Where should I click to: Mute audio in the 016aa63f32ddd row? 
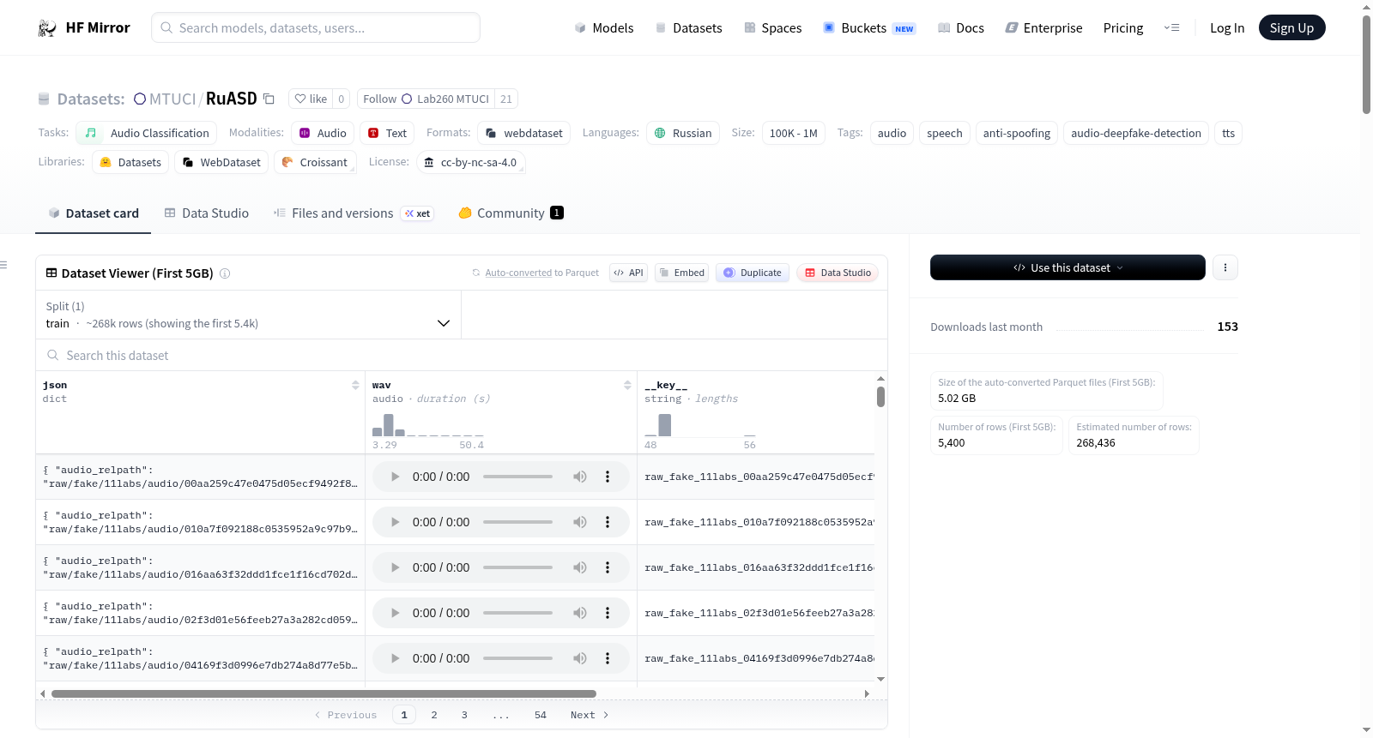tap(580, 567)
